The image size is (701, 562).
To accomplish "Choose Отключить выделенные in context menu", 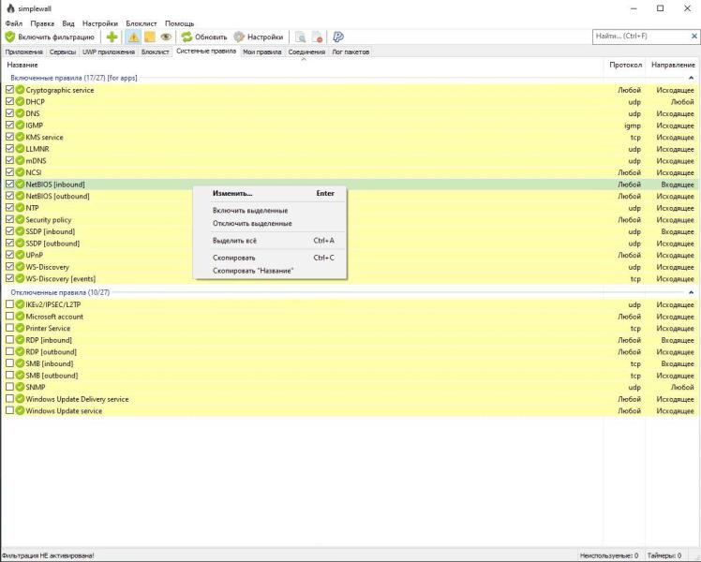I will pyautogui.click(x=270, y=223).
